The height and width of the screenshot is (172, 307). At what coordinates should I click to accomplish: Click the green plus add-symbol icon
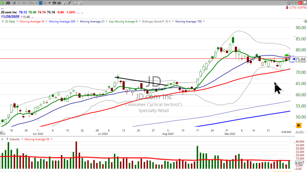coord(2,3)
